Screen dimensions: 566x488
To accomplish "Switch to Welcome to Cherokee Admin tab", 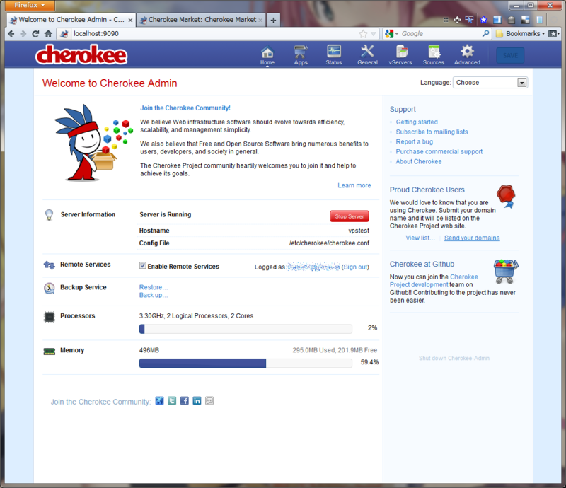I will (x=71, y=20).
